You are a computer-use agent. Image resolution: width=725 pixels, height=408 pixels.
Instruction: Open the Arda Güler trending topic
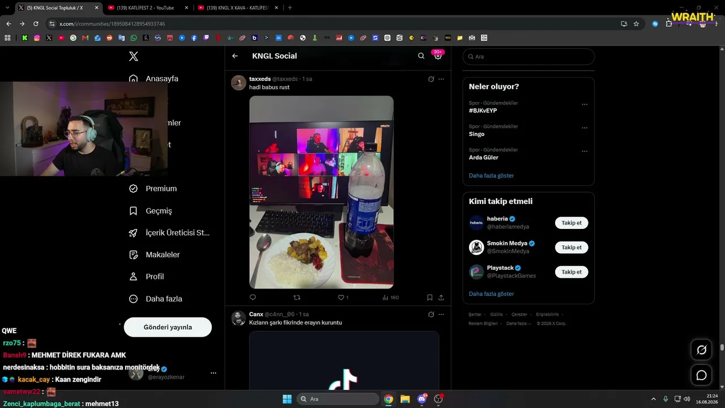tap(484, 158)
